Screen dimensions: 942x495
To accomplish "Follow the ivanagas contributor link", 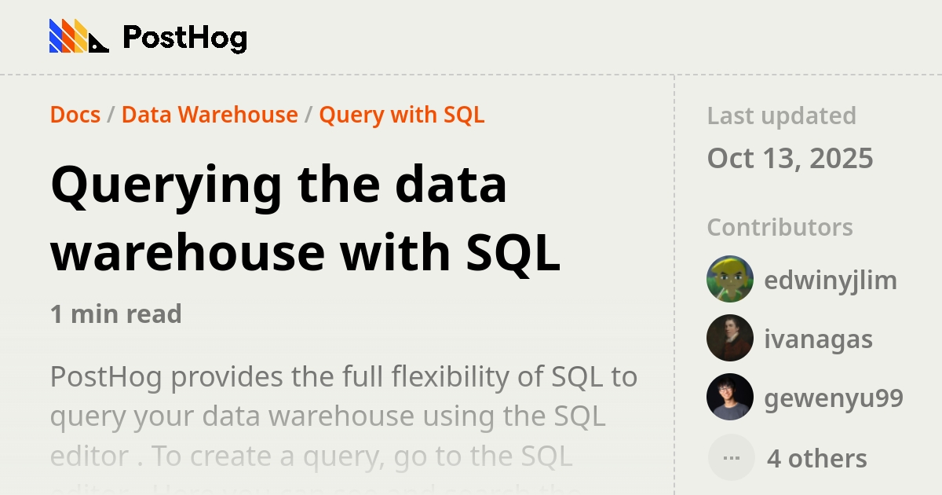I will (x=818, y=339).
